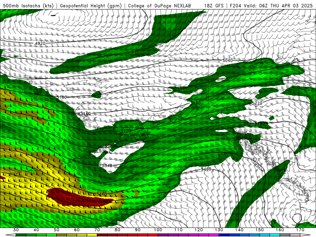This screenshot has height=237, width=316.
Task: Click the legend value 70
Action: coord(97,230)
